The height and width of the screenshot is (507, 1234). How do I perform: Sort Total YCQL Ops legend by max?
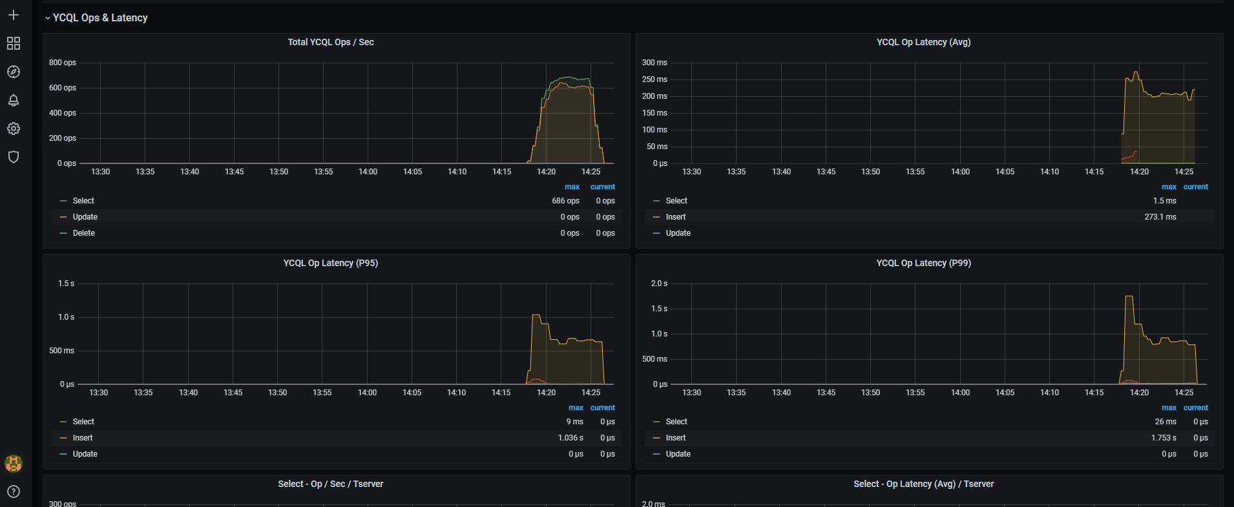coord(572,187)
